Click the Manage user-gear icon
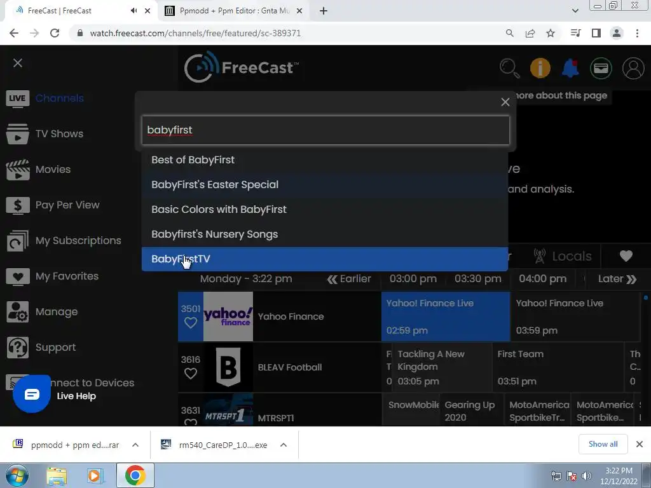Screen dimensions: 651x488 [x=17, y=312]
